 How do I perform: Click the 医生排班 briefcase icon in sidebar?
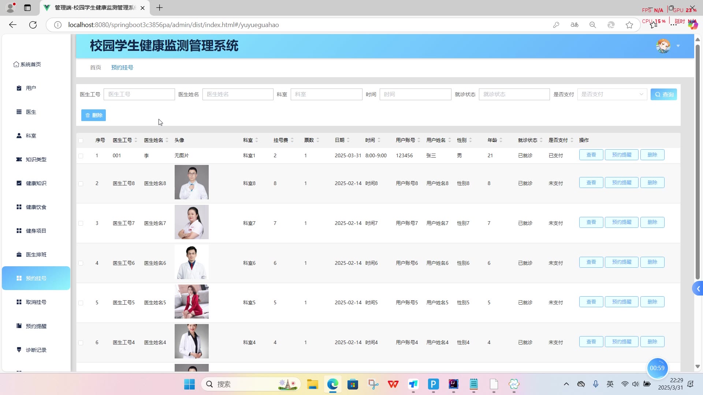pos(19,255)
